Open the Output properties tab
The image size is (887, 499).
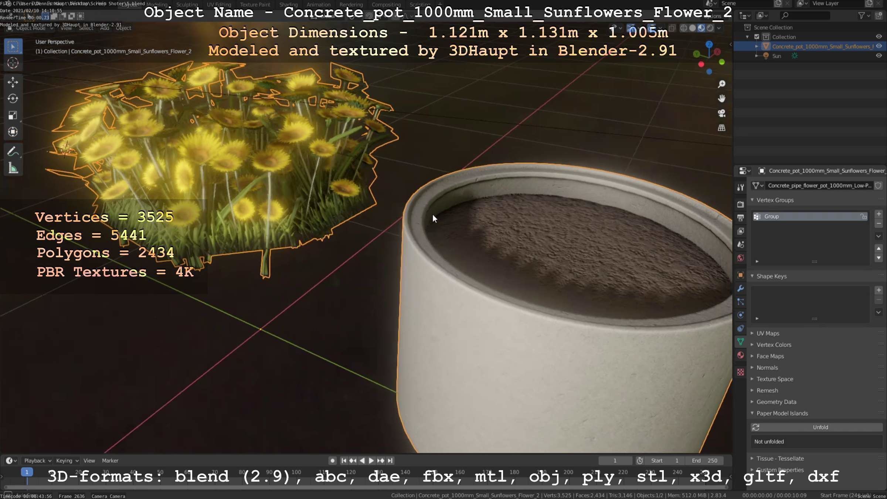point(740,218)
